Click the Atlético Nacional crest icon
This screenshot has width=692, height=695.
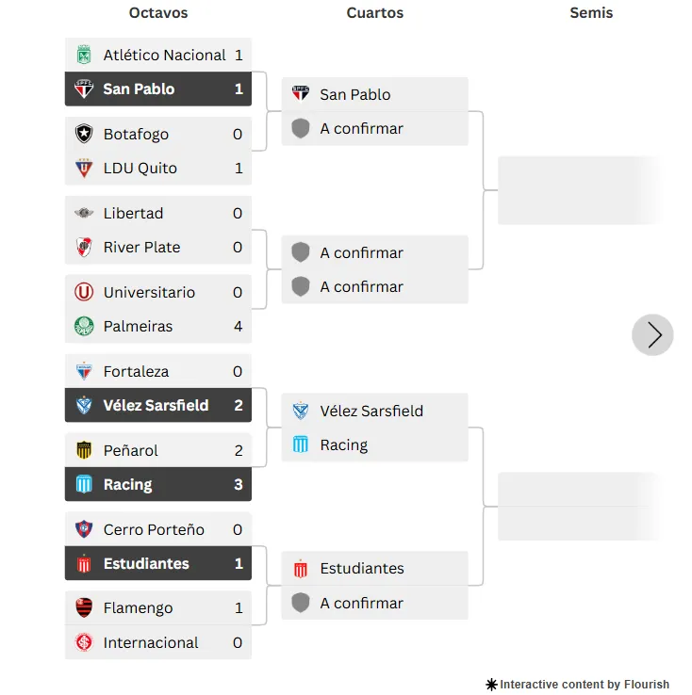coord(84,55)
